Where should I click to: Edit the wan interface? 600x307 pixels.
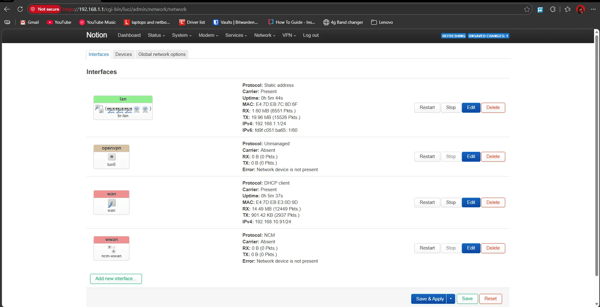471,203
